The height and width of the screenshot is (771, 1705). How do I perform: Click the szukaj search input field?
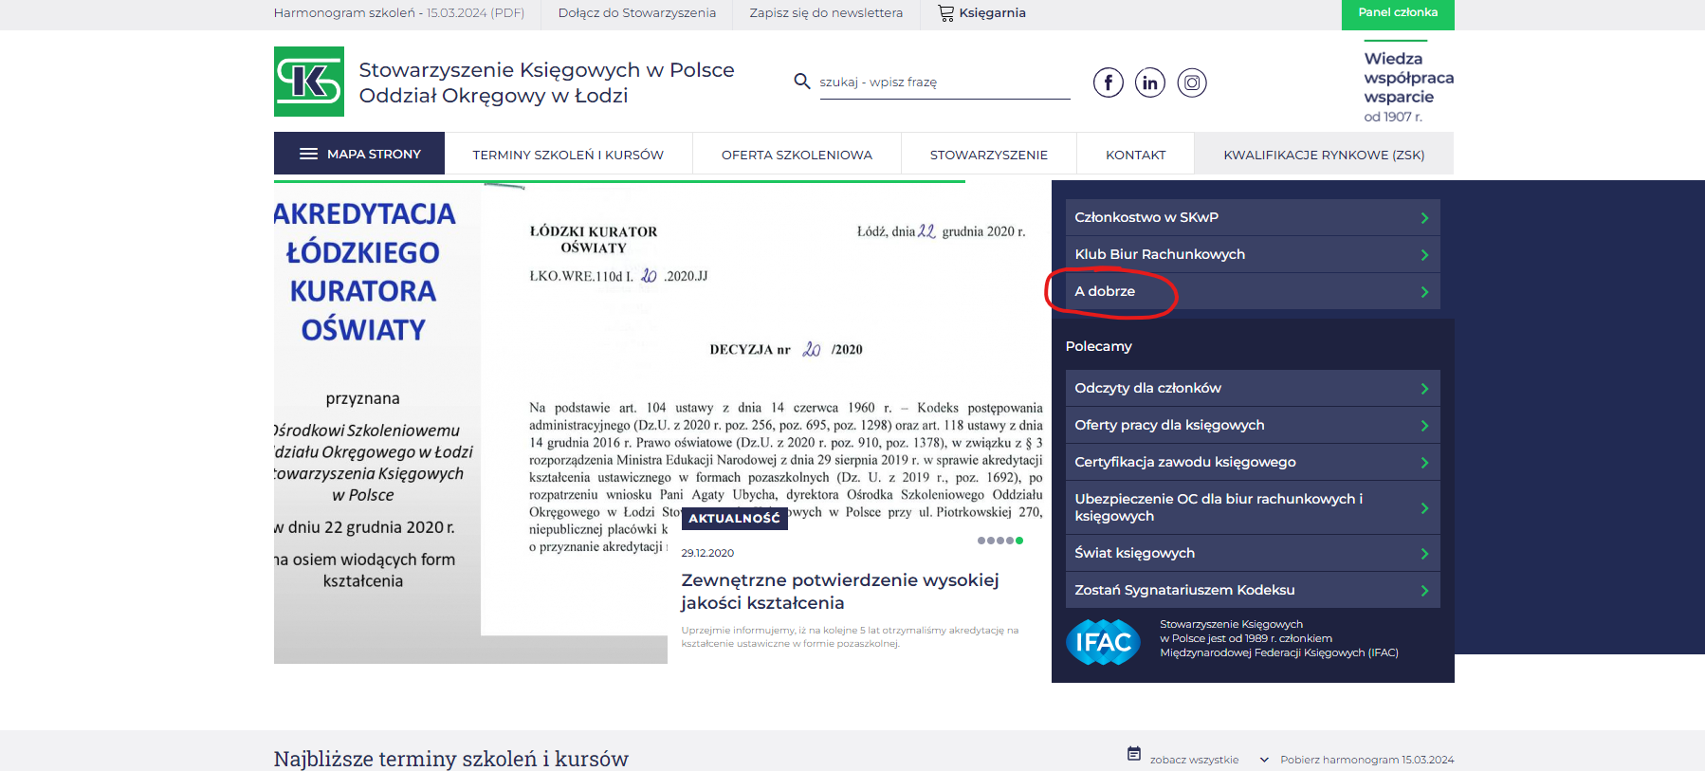pos(944,83)
